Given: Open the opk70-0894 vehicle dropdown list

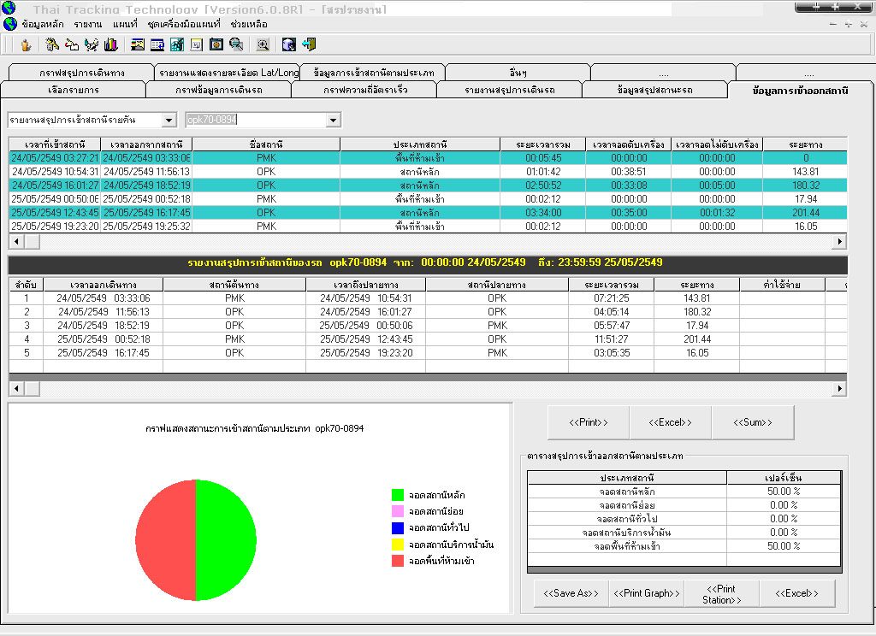Looking at the screenshot, I should (333, 121).
